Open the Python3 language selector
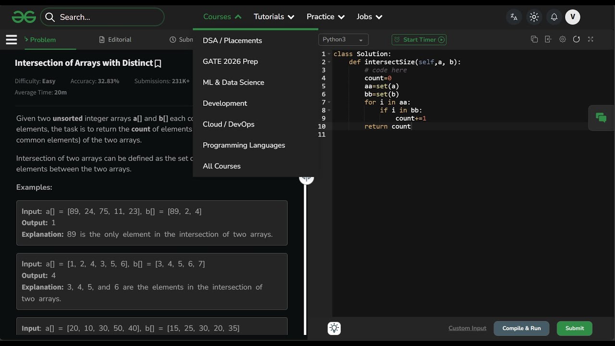 pyautogui.click(x=343, y=40)
